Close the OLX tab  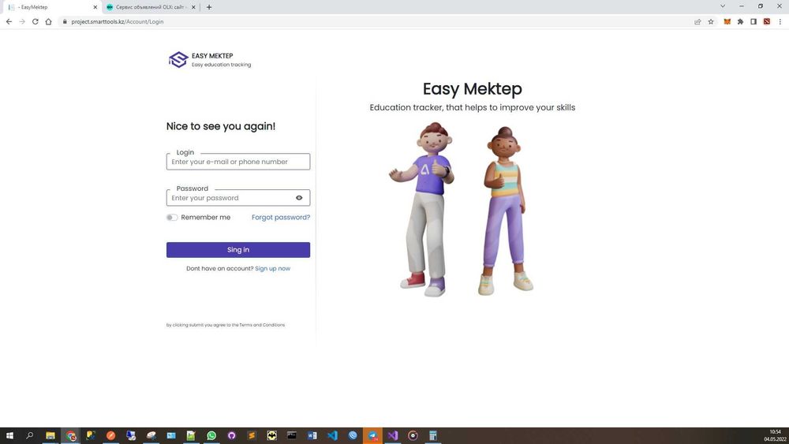coord(193,7)
